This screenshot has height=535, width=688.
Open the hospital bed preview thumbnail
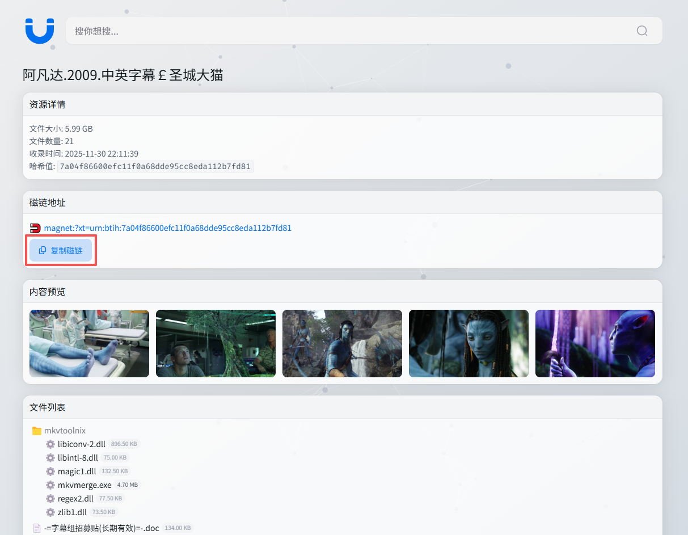pos(89,343)
